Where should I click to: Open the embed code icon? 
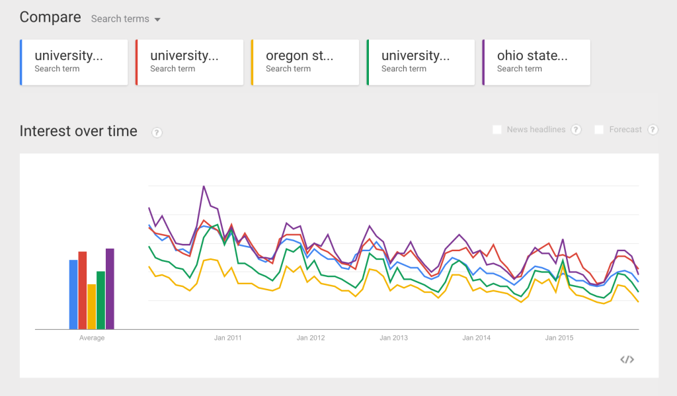(x=627, y=359)
